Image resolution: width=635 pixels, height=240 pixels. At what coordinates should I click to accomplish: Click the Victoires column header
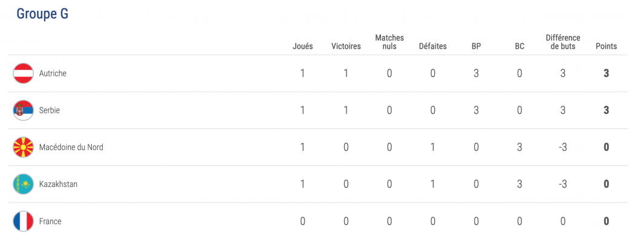[x=346, y=46]
